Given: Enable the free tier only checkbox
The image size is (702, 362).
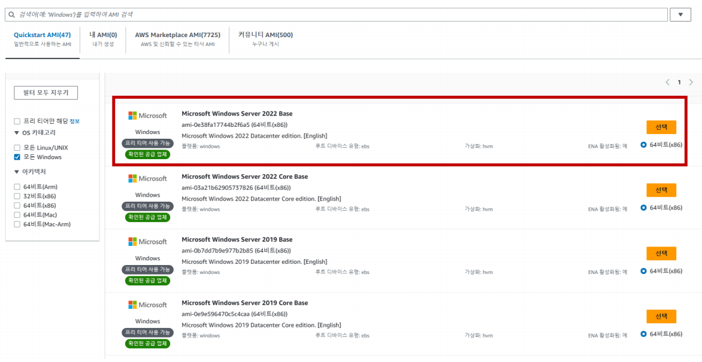Looking at the screenshot, I should [17, 121].
